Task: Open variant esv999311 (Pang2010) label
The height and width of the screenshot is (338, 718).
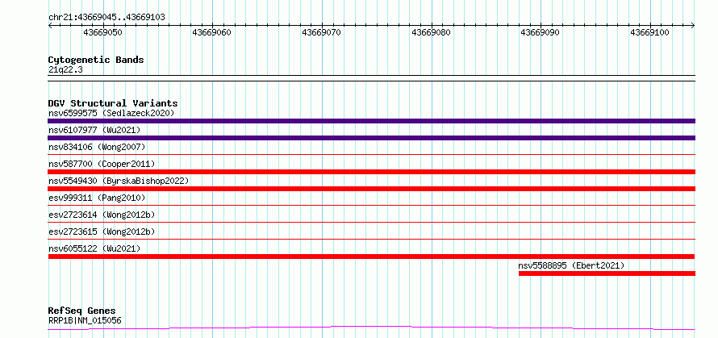Action: (97, 198)
